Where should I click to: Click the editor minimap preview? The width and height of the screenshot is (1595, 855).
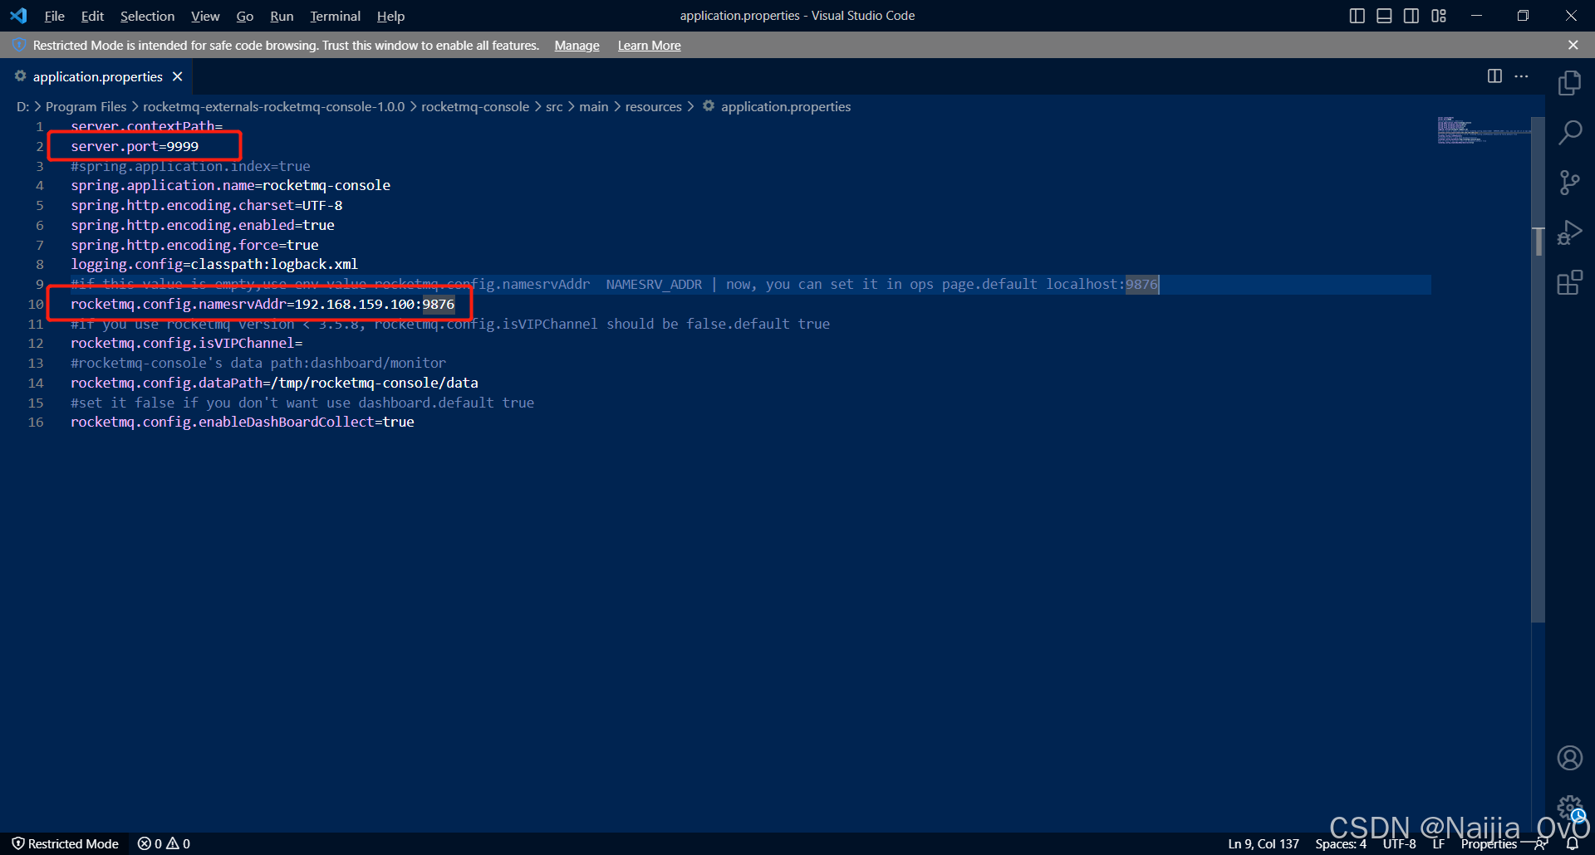tap(1483, 130)
